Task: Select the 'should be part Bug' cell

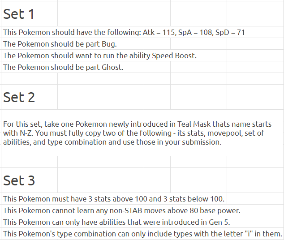Action: 86,44
